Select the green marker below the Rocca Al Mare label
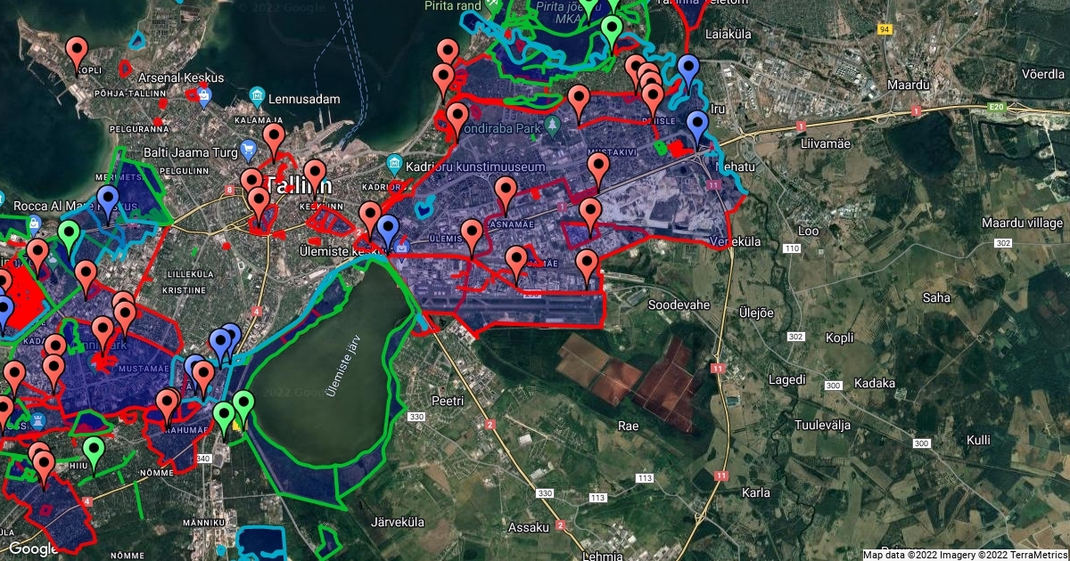The height and width of the screenshot is (561, 1070). click(70, 238)
